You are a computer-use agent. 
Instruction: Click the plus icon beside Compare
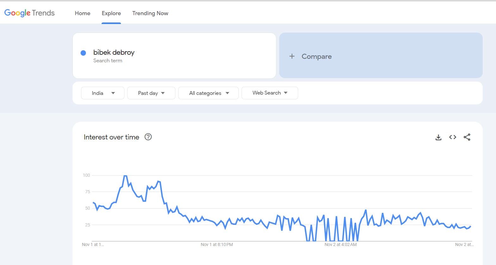pos(292,56)
